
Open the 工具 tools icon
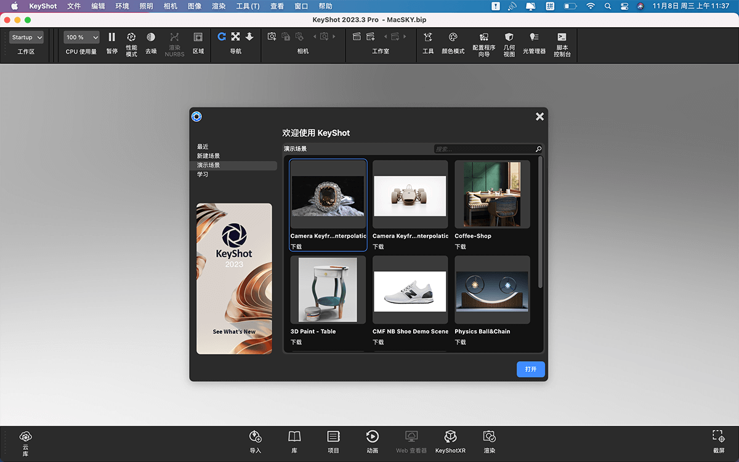(428, 38)
